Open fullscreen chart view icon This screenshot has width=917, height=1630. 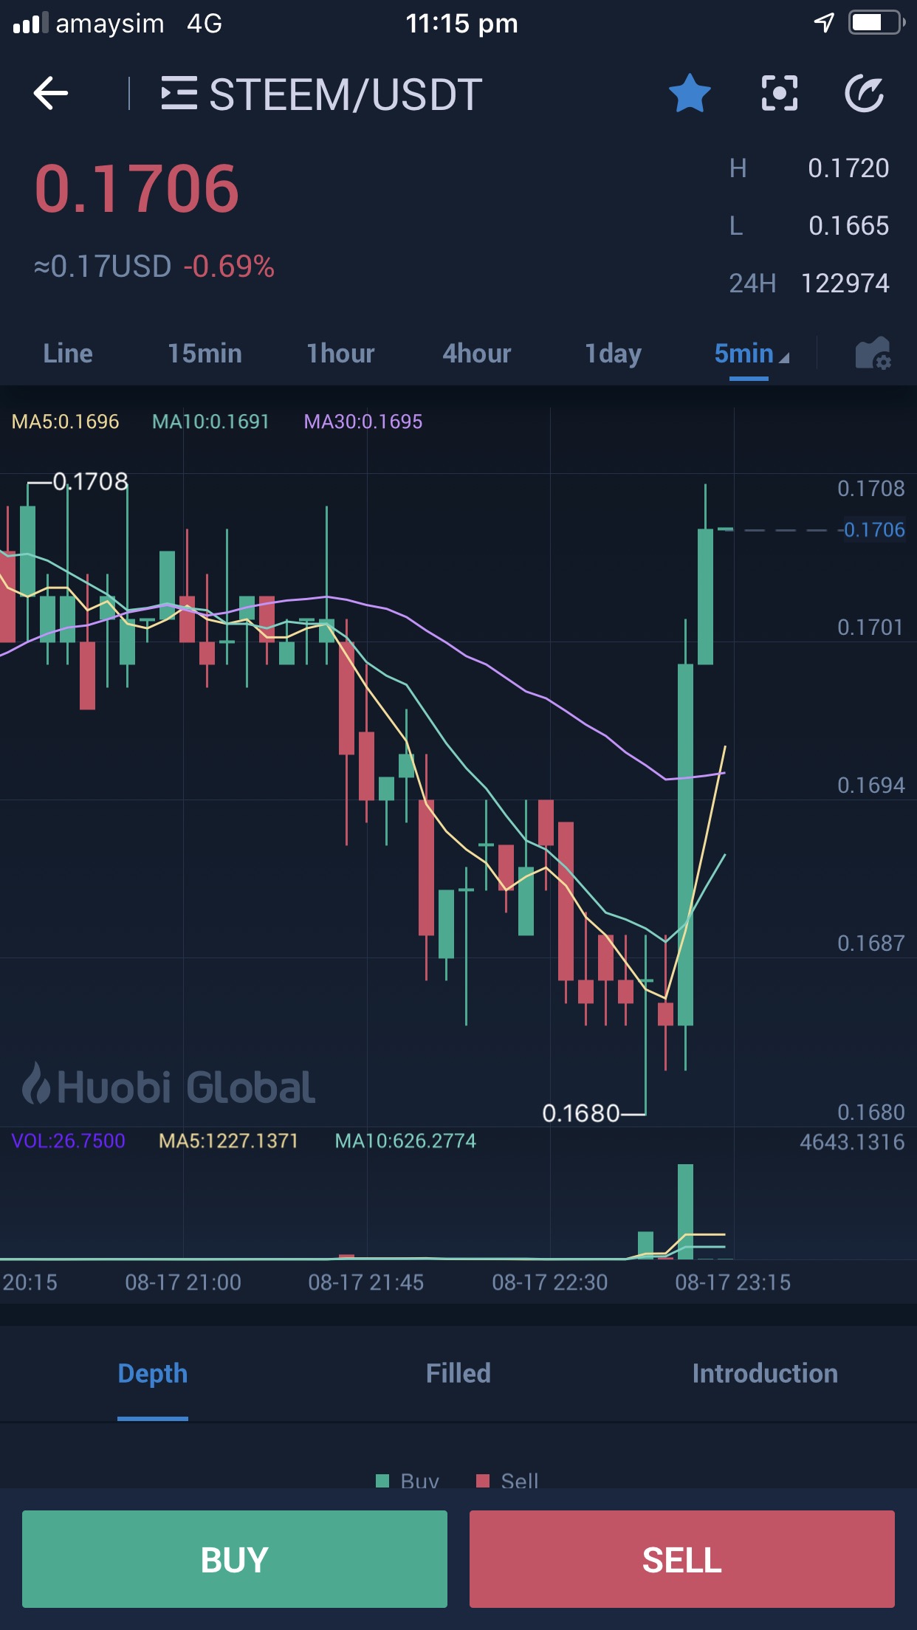[779, 94]
